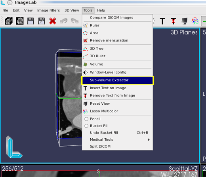The width and height of the screenshot is (206, 177).
Task: Click the Reset View monitor toolbar icon
Action: tap(184, 21)
